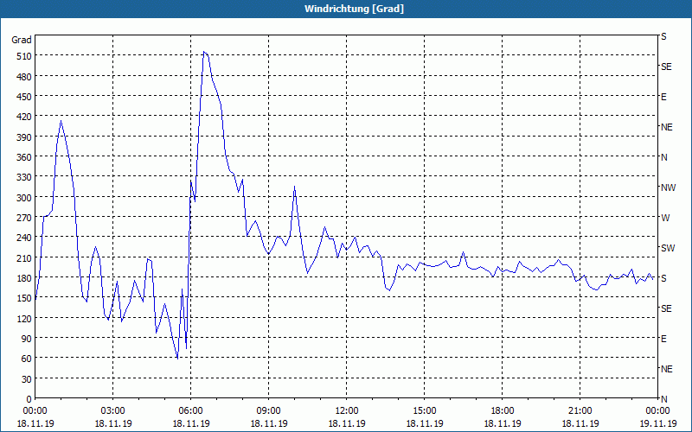Click the 19.11.19 date label

tap(657, 423)
